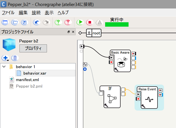Open the ファイル menu
176x128 pixels.
[8, 12]
